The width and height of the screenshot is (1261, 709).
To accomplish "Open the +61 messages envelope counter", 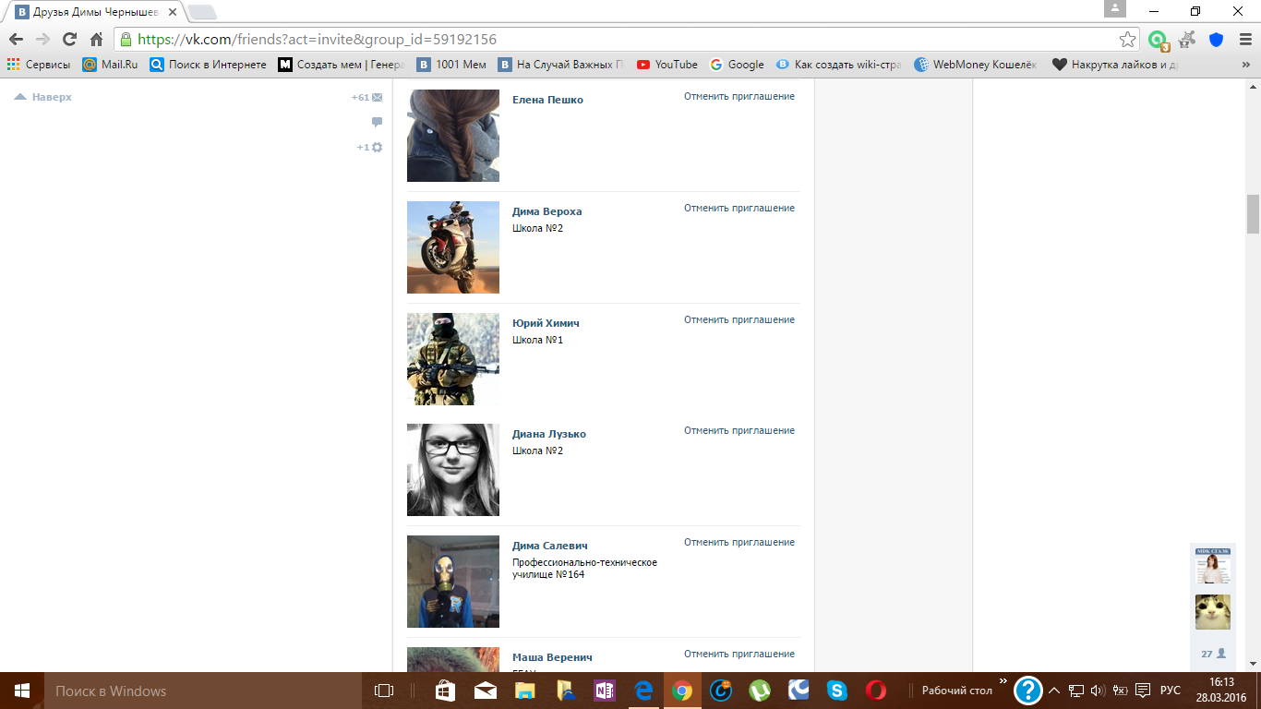I will coord(366,97).
